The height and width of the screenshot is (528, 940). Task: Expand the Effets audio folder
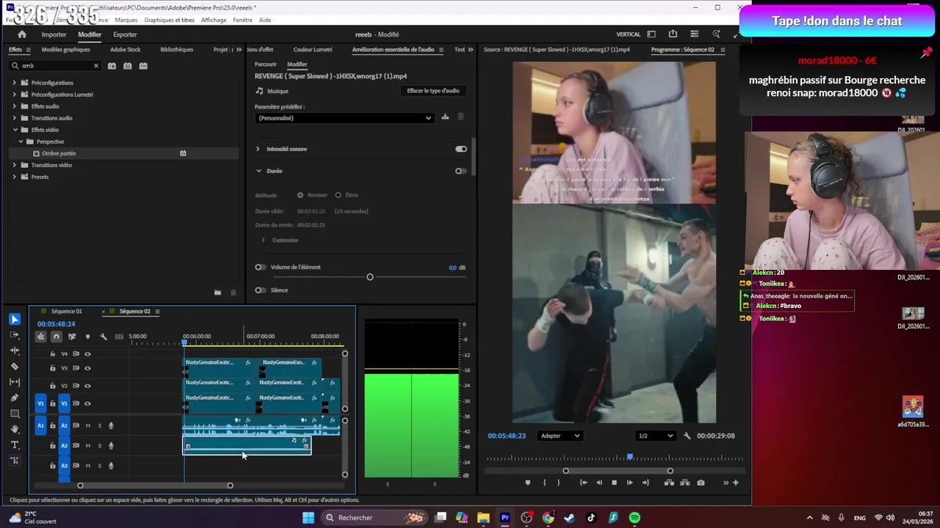[14, 106]
